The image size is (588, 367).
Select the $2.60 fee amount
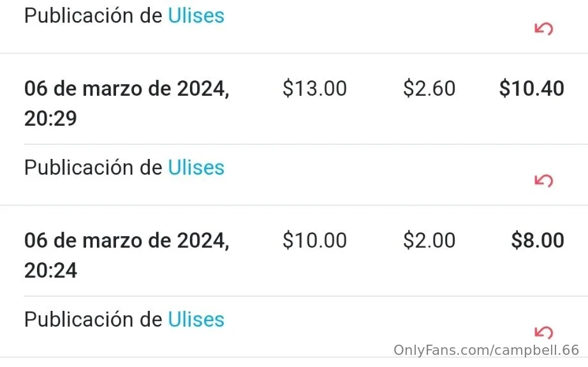429,89
